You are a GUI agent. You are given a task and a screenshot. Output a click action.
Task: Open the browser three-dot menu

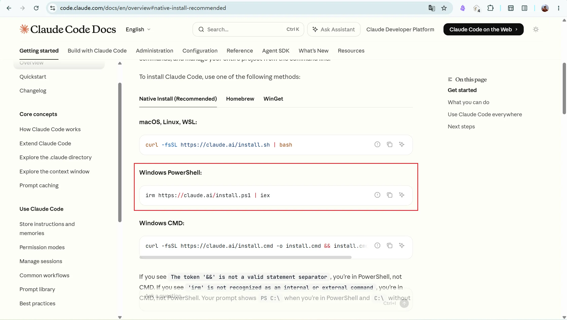(559, 8)
